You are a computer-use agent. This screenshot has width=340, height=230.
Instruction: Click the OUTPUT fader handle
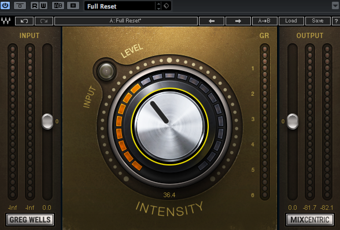(293, 122)
